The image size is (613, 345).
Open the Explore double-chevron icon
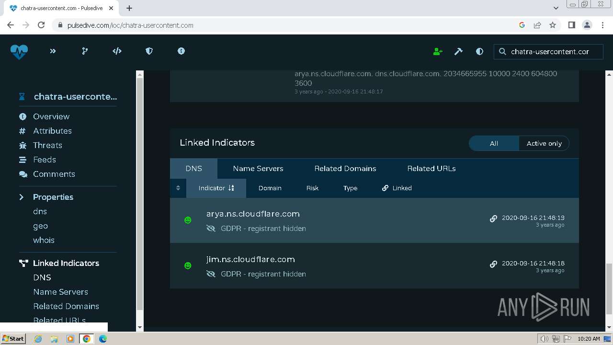(53, 51)
